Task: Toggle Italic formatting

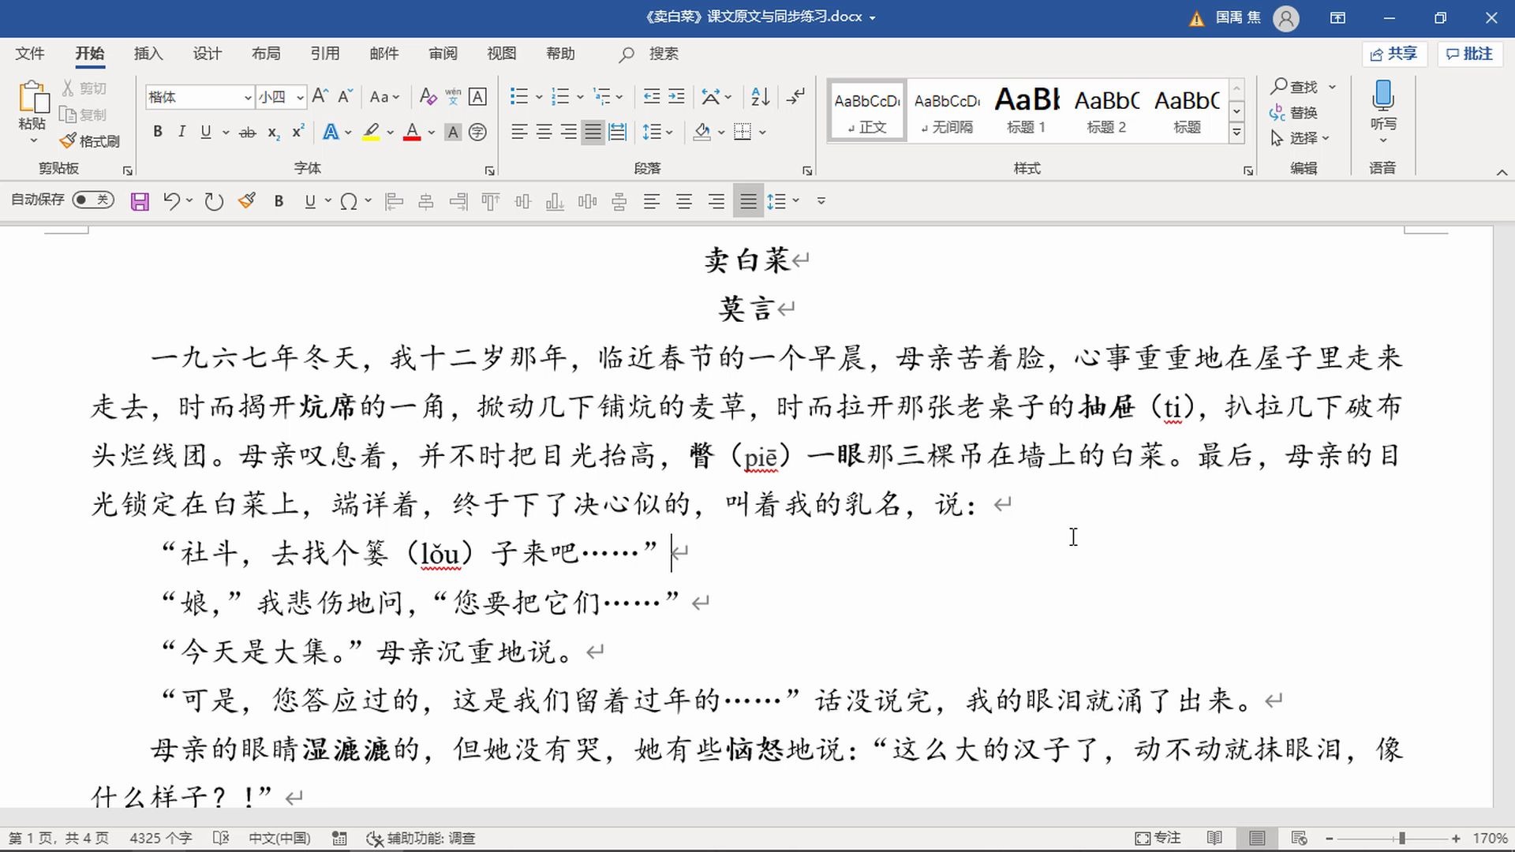Action: tap(181, 133)
